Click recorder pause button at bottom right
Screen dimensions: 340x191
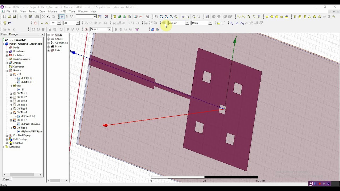[315, 184]
